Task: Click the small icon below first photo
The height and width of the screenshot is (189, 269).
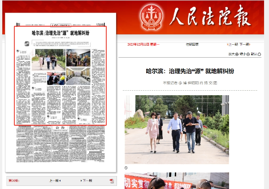Action: coord(126,168)
